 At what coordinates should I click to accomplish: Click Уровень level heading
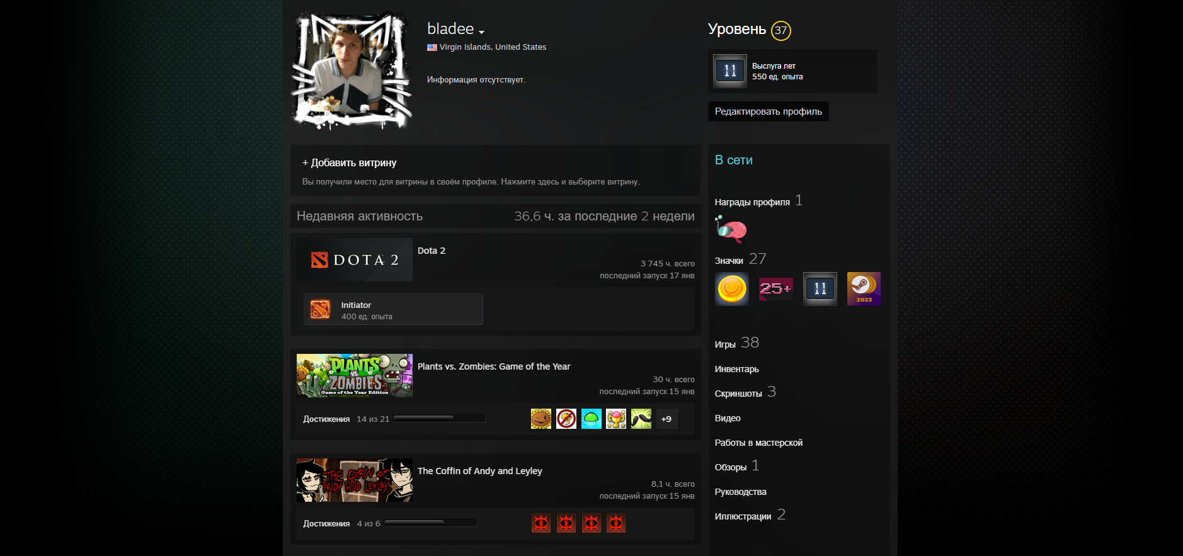click(737, 29)
